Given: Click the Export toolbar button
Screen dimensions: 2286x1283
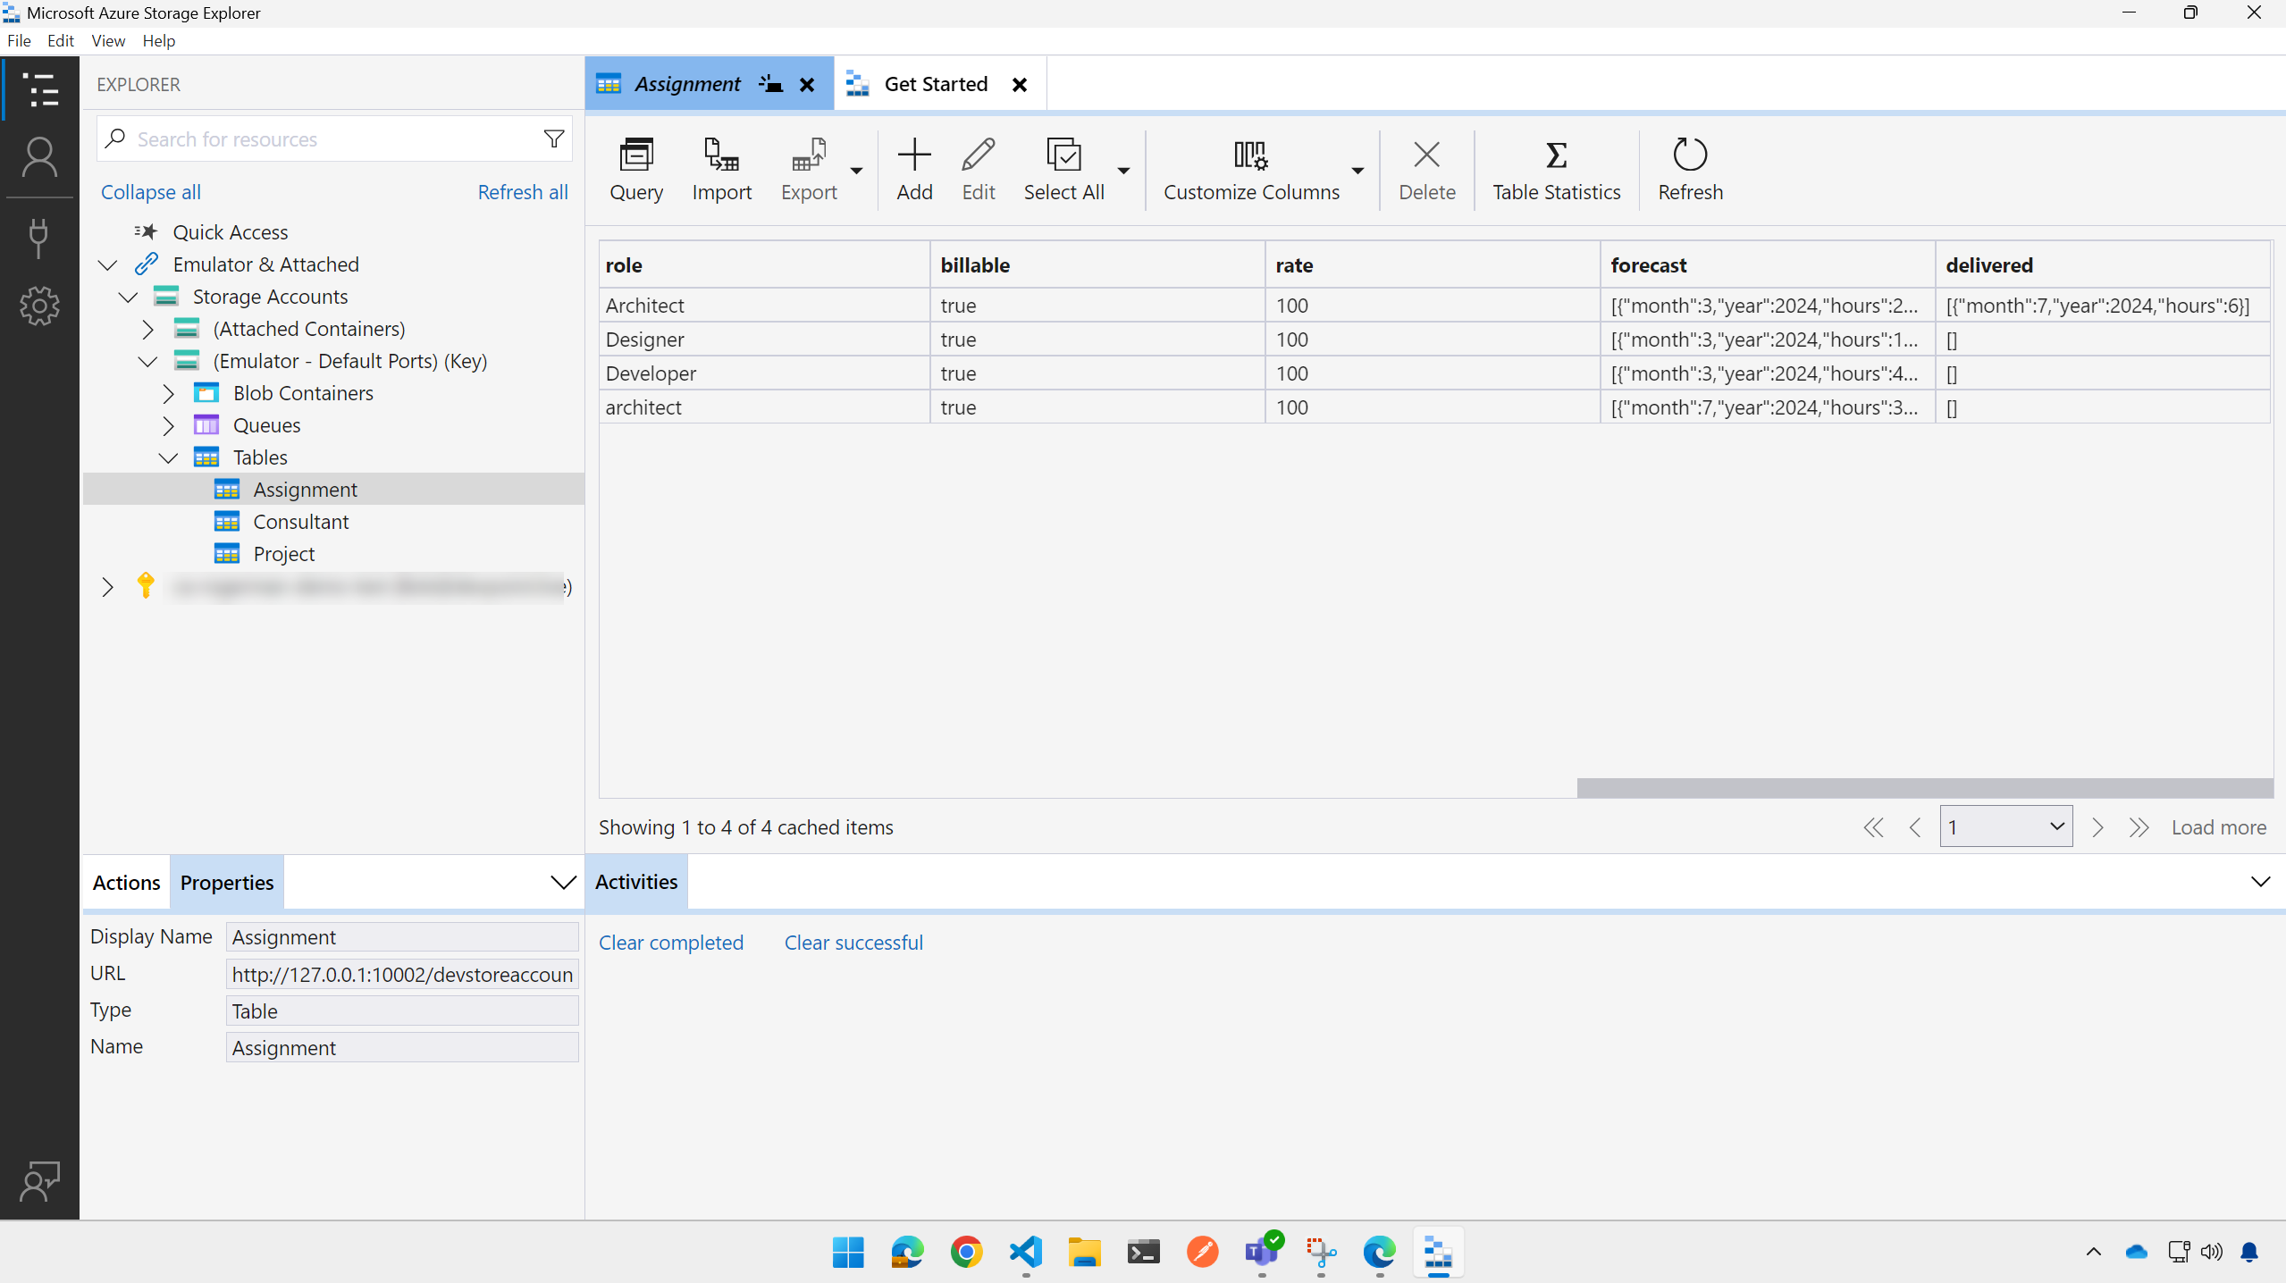Looking at the screenshot, I should pyautogui.click(x=809, y=170).
